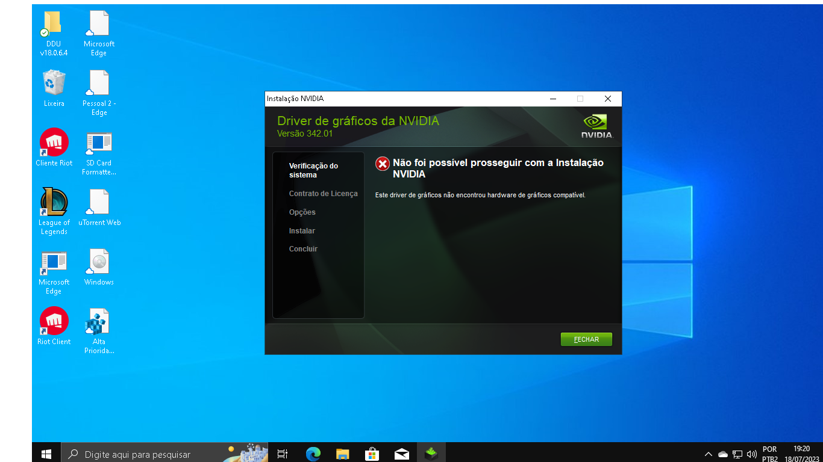Open the network tray icon
The width and height of the screenshot is (823, 462).
(x=737, y=454)
